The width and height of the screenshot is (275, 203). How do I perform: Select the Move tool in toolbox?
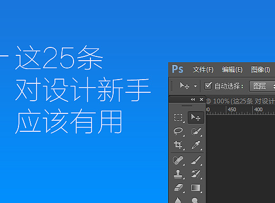pyautogui.click(x=196, y=118)
